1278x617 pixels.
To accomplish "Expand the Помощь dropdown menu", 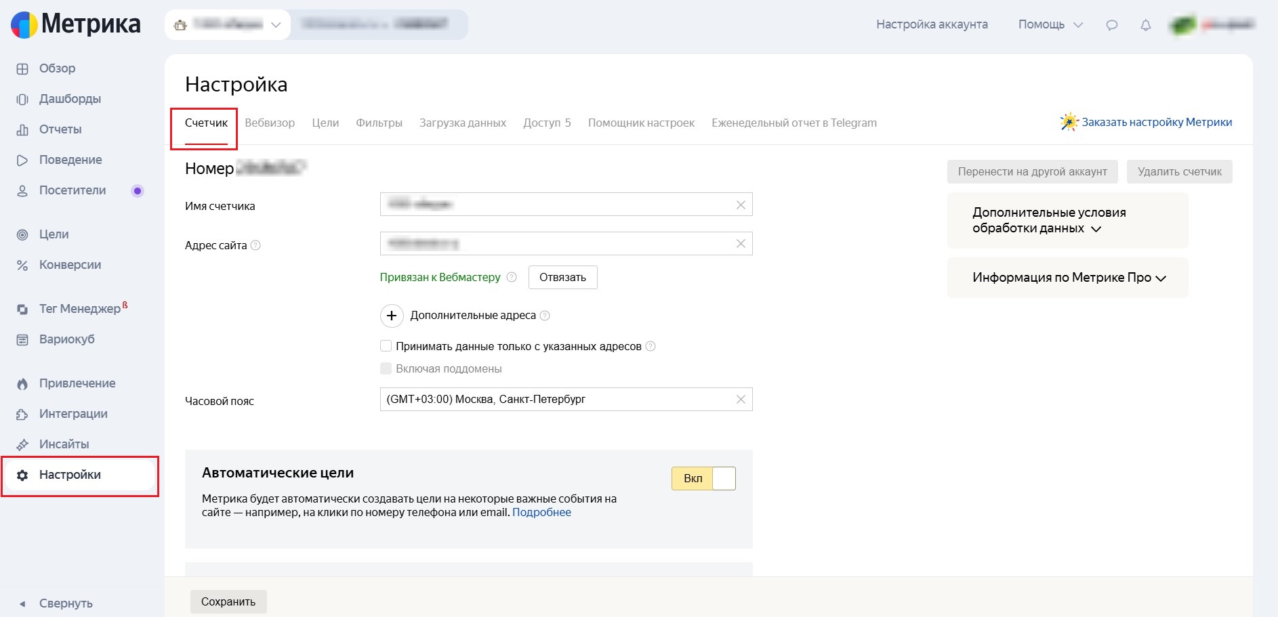I will click(x=1050, y=25).
